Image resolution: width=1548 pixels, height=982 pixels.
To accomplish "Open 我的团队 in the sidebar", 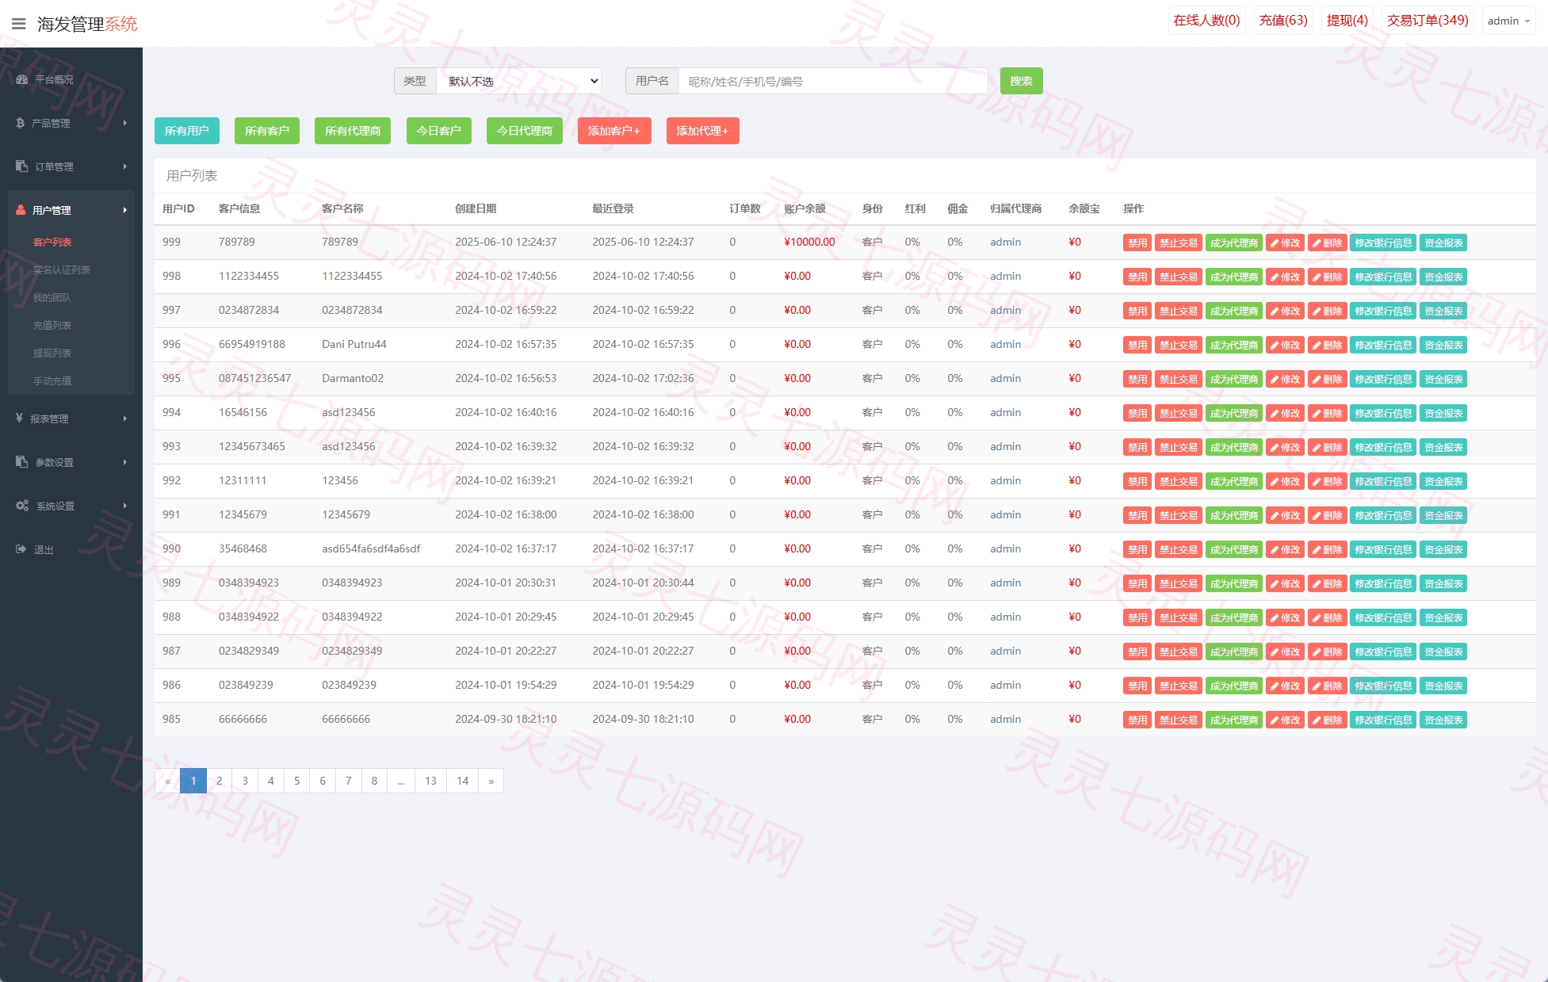I will pyautogui.click(x=52, y=297).
